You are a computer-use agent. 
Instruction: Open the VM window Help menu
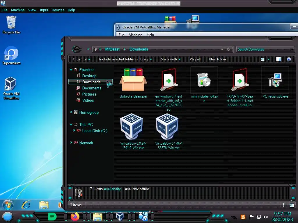[x=71, y=10]
